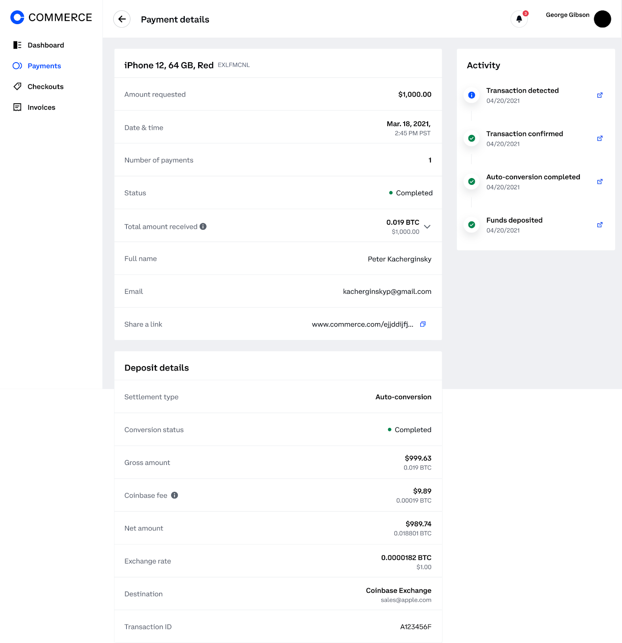This screenshot has height=643, width=622.
Task: Open the notifications bell
Action: [519, 19]
